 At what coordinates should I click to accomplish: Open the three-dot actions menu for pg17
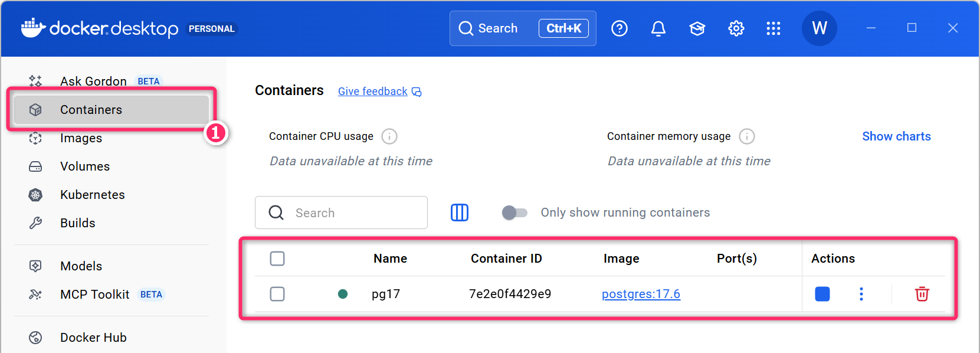click(x=861, y=294)
